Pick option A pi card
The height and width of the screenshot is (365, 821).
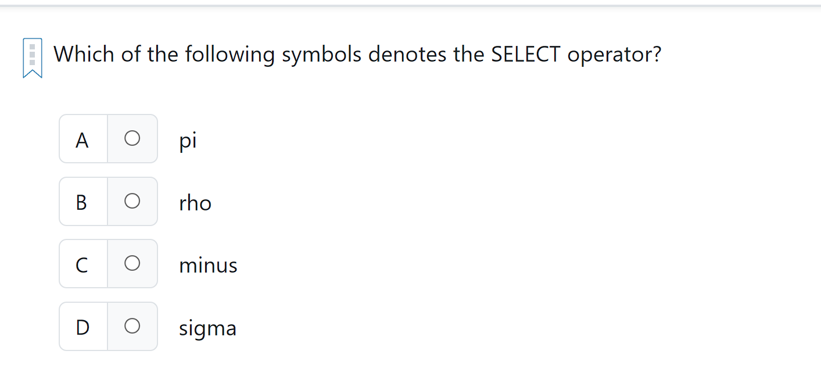[x=108, y=139]
